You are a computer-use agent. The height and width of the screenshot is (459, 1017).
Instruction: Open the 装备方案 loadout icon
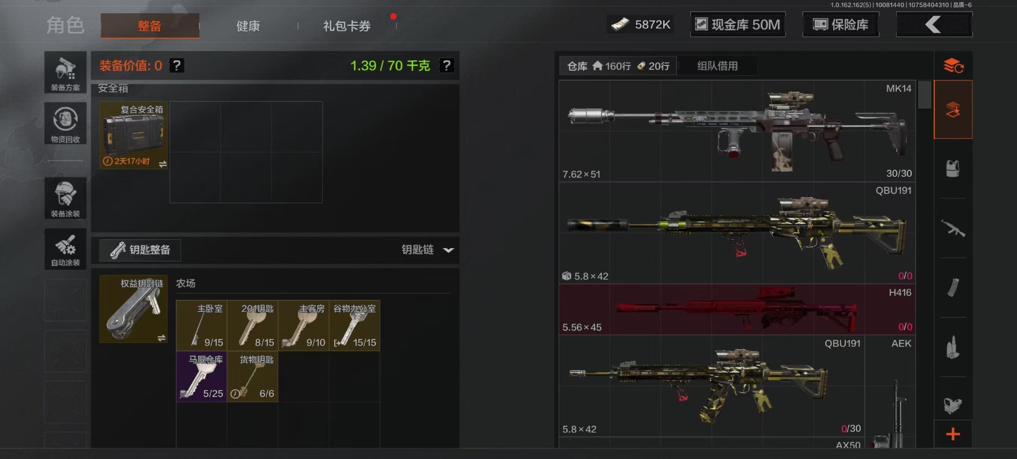65,73
